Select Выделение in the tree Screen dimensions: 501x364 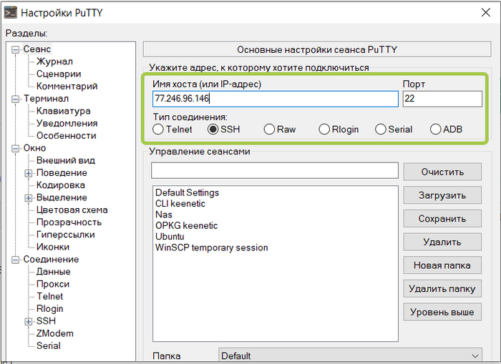(62, 197)
